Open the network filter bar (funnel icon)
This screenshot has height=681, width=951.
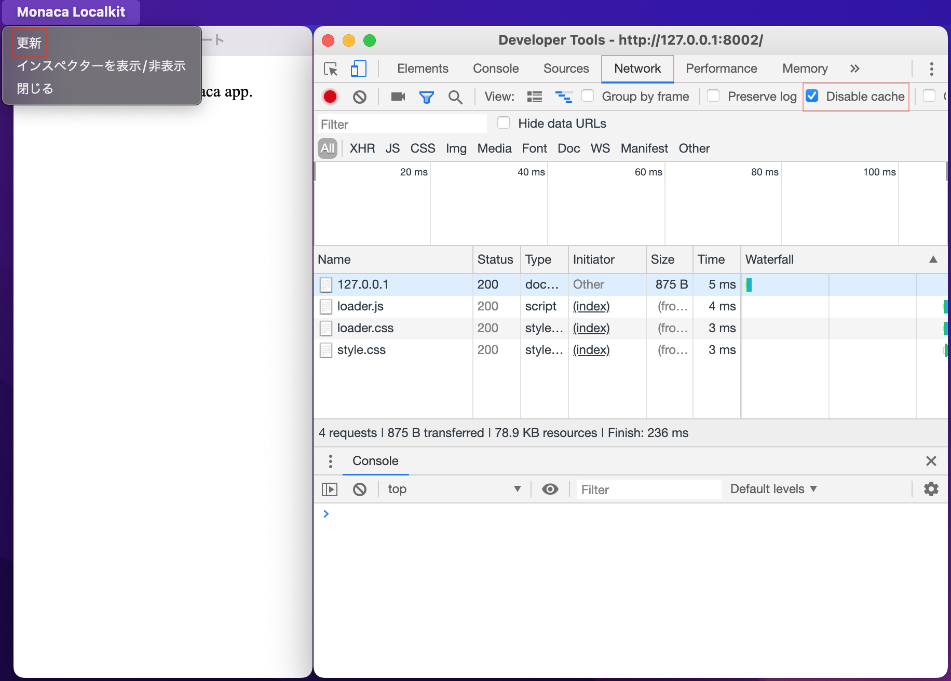[x=427, y=97]
